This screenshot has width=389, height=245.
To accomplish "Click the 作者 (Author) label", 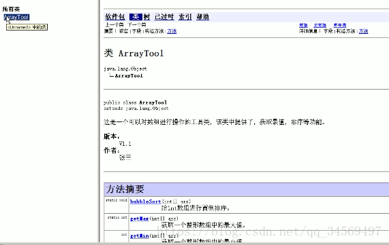I will point(112,150).
